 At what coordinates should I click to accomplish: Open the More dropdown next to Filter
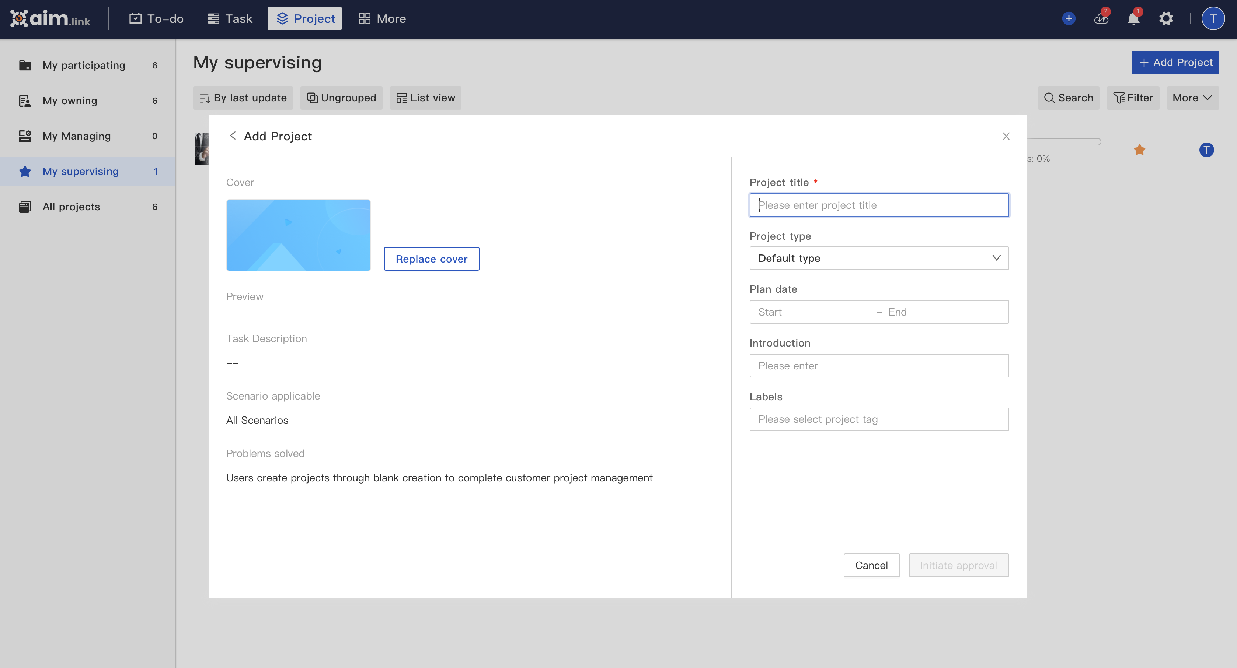pos(1192,98)
